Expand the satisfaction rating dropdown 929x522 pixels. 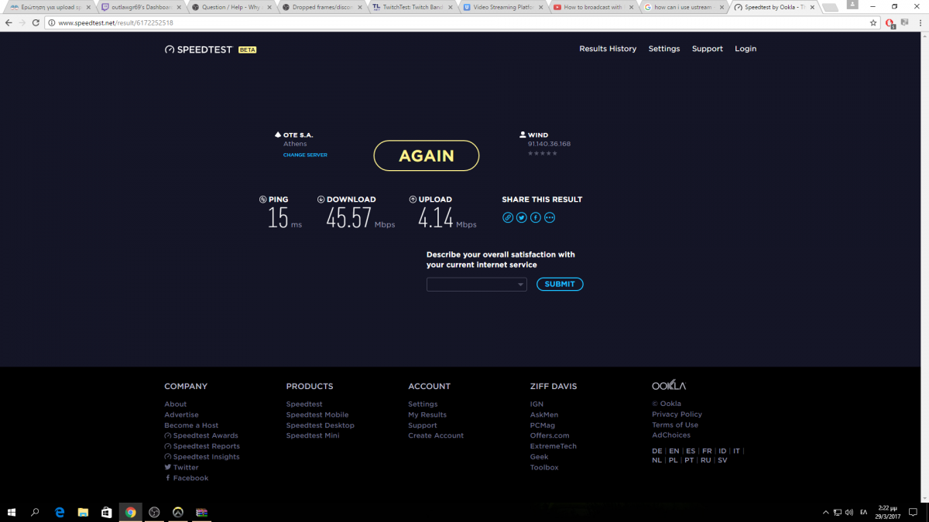(476, 285)
